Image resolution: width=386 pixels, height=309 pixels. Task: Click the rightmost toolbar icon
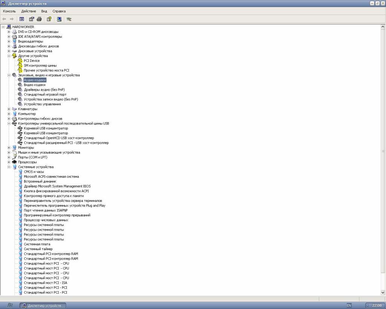(69, 19)
